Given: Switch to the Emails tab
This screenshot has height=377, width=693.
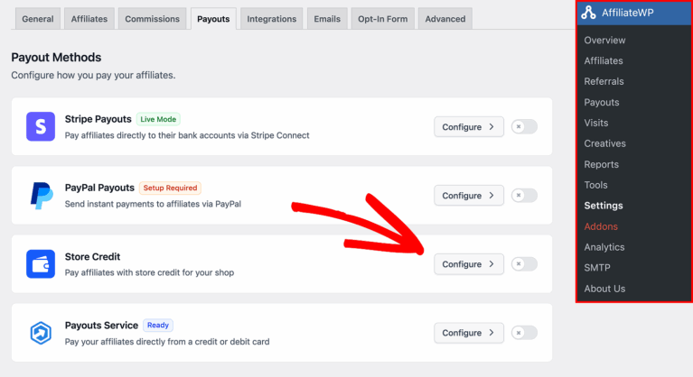Looking at the screenshot, I should point(327,19).
